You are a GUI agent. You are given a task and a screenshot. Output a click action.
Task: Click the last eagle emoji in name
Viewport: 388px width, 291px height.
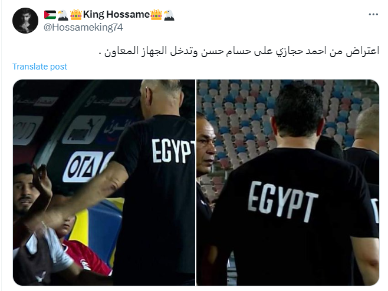click(x=169, y=15)
